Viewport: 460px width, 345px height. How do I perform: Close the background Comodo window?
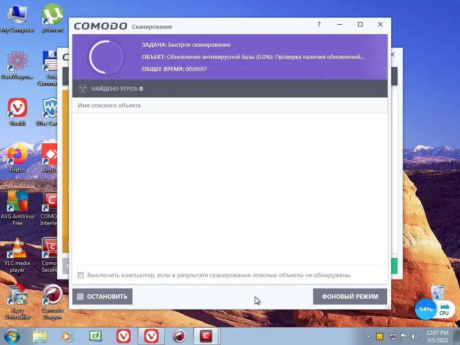click(393, 54)
